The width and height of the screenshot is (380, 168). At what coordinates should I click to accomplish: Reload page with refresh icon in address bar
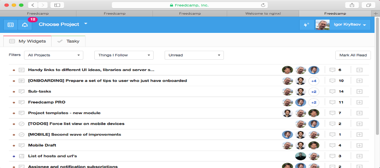pyautogui.click(x=263, y=5)
